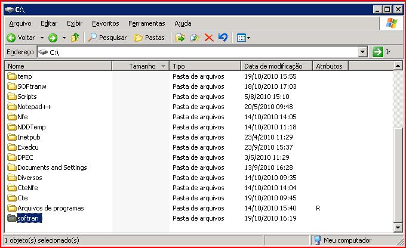Select the Diversos folder icon
Screen dimensions: 406x248
pyautogui.click(x=12, y=178)
